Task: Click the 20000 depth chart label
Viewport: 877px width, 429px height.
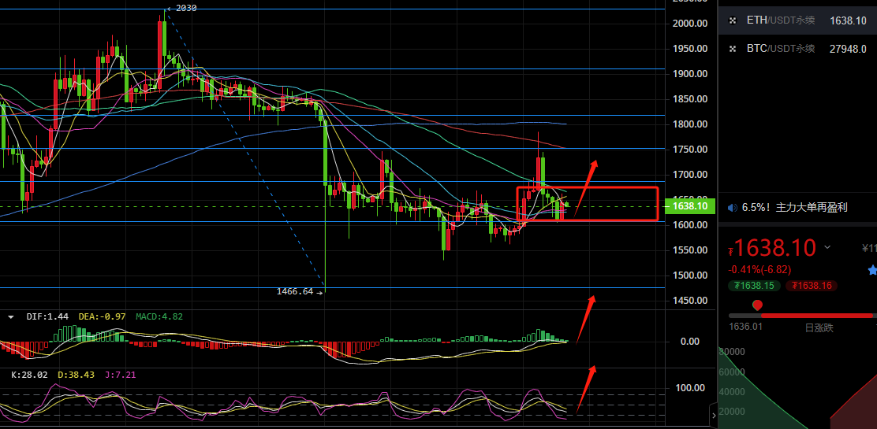Action: click(732, 412)
